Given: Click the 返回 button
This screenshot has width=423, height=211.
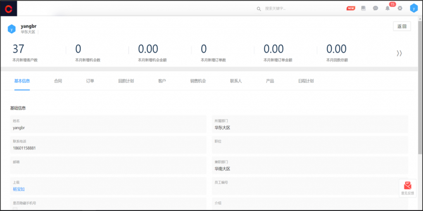Looking at the screenshot, I should coord(402,27).
